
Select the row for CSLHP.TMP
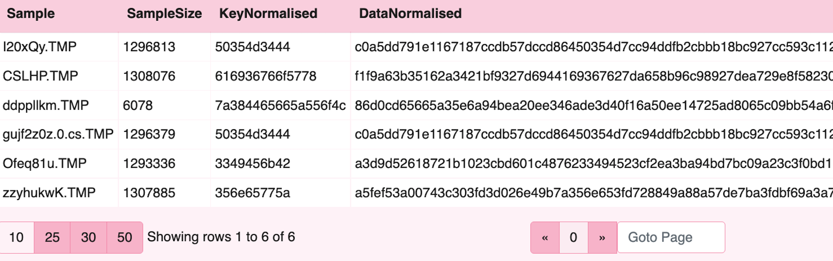[x=39, y=76]
